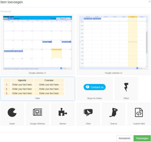The height and width of the screenshot is (142, 151).
Task: Click the Advanced section heading
Action: click(6, 11)
